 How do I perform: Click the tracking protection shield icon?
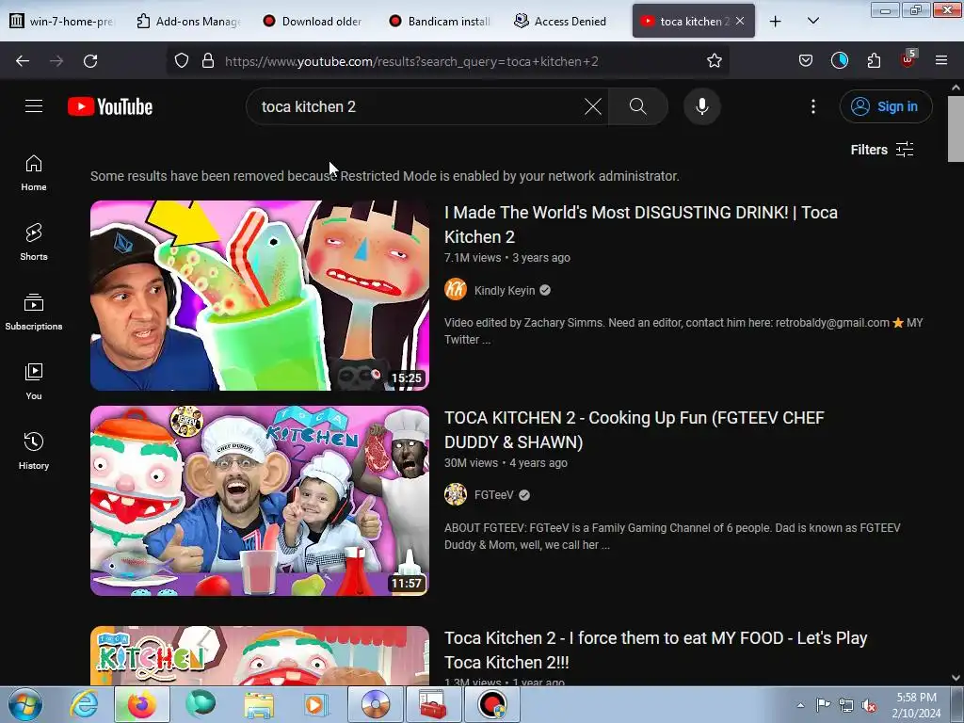[182, 61]
